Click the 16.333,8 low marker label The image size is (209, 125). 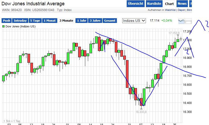[141, 112]
